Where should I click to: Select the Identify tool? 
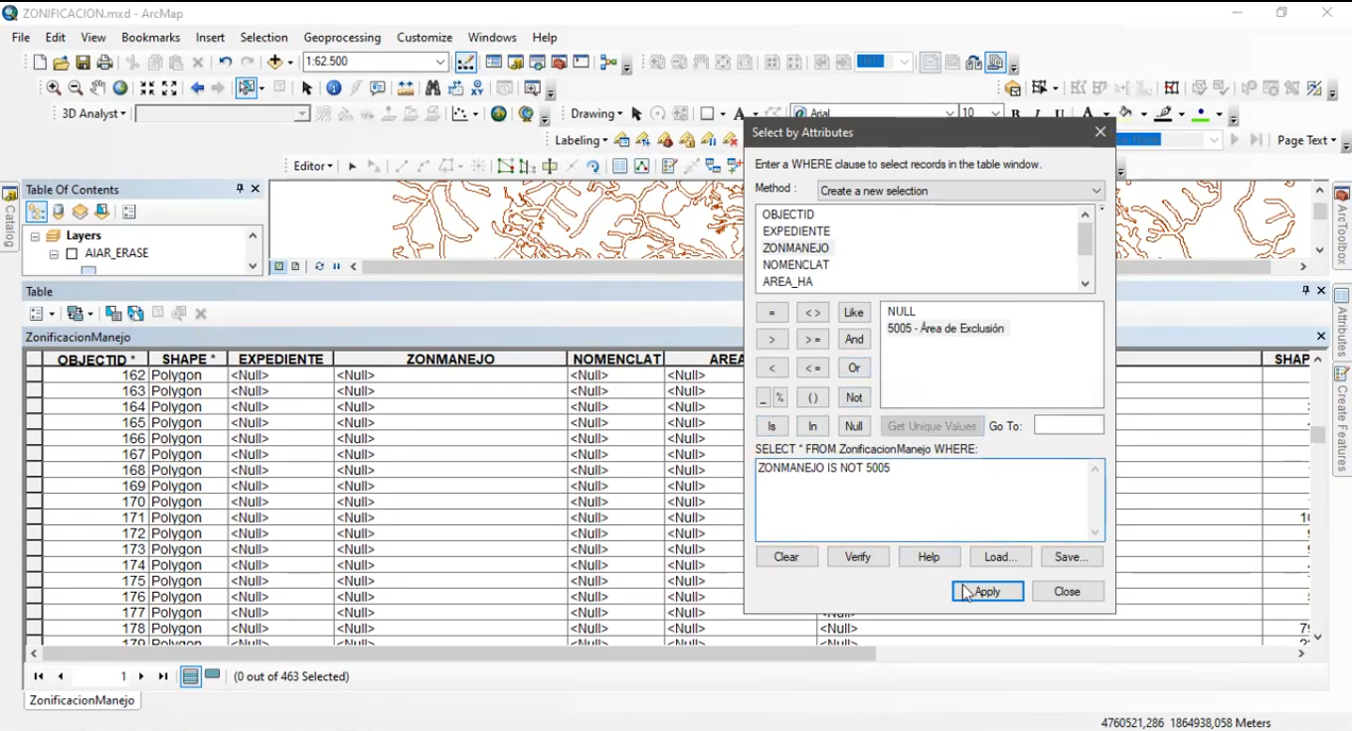(x=334, y=88)
